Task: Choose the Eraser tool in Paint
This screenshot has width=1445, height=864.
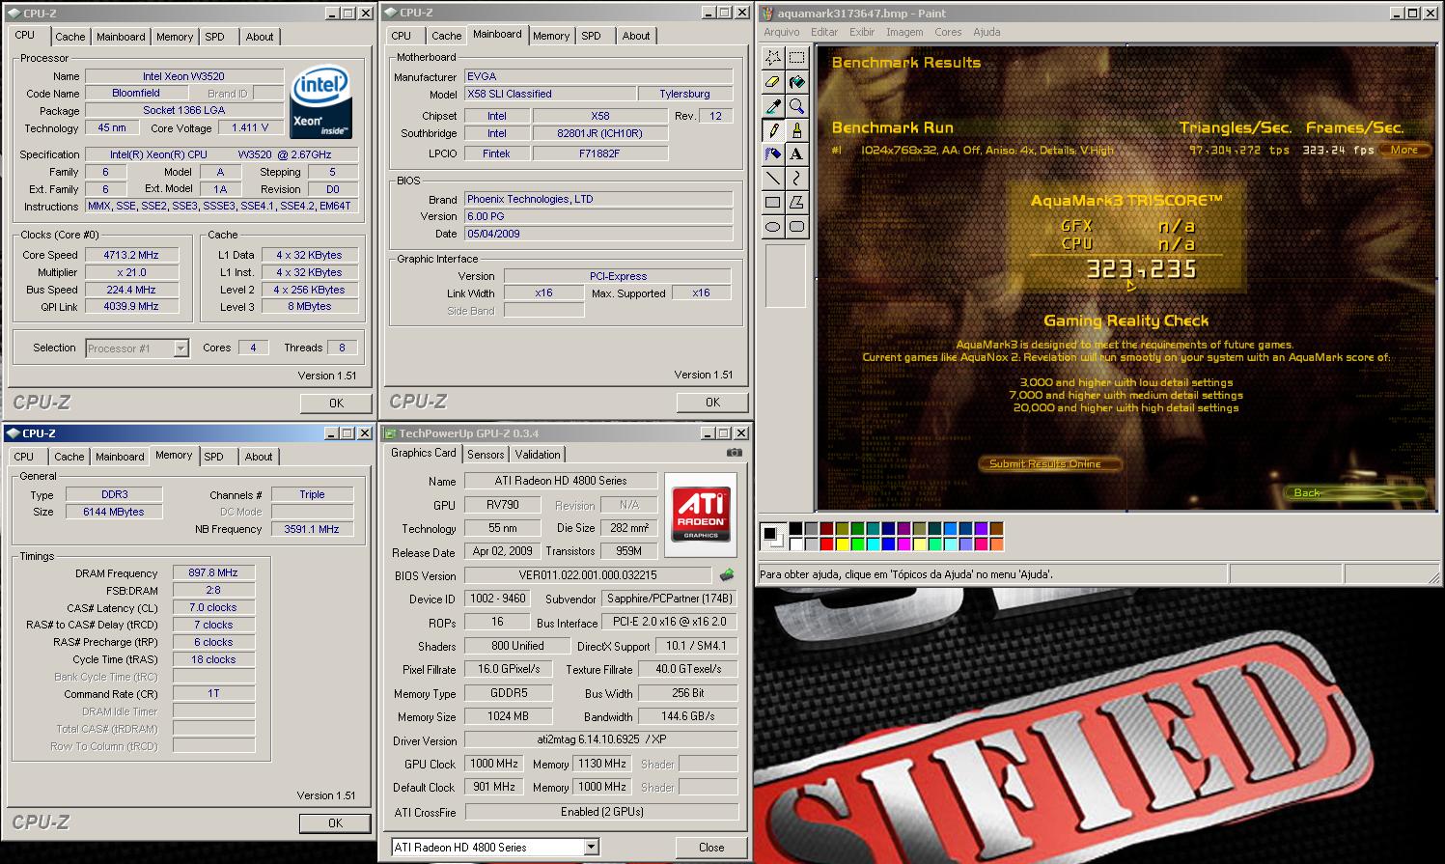Action: (x=772, y=82)
